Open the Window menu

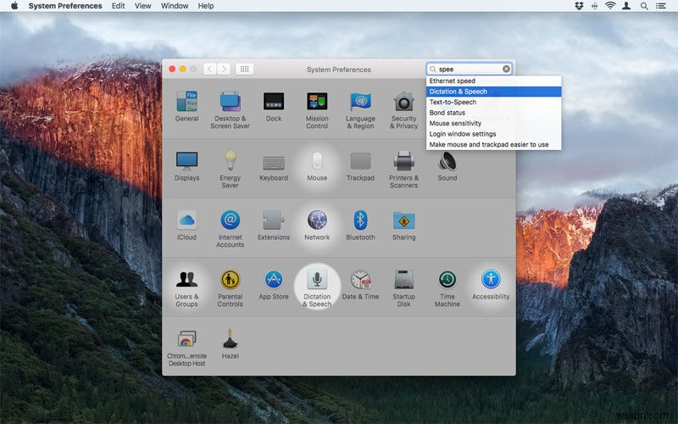[x=175, y=6]
